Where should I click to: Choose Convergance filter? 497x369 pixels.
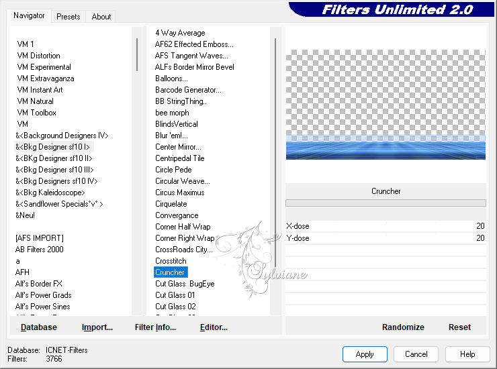(177, 215)
